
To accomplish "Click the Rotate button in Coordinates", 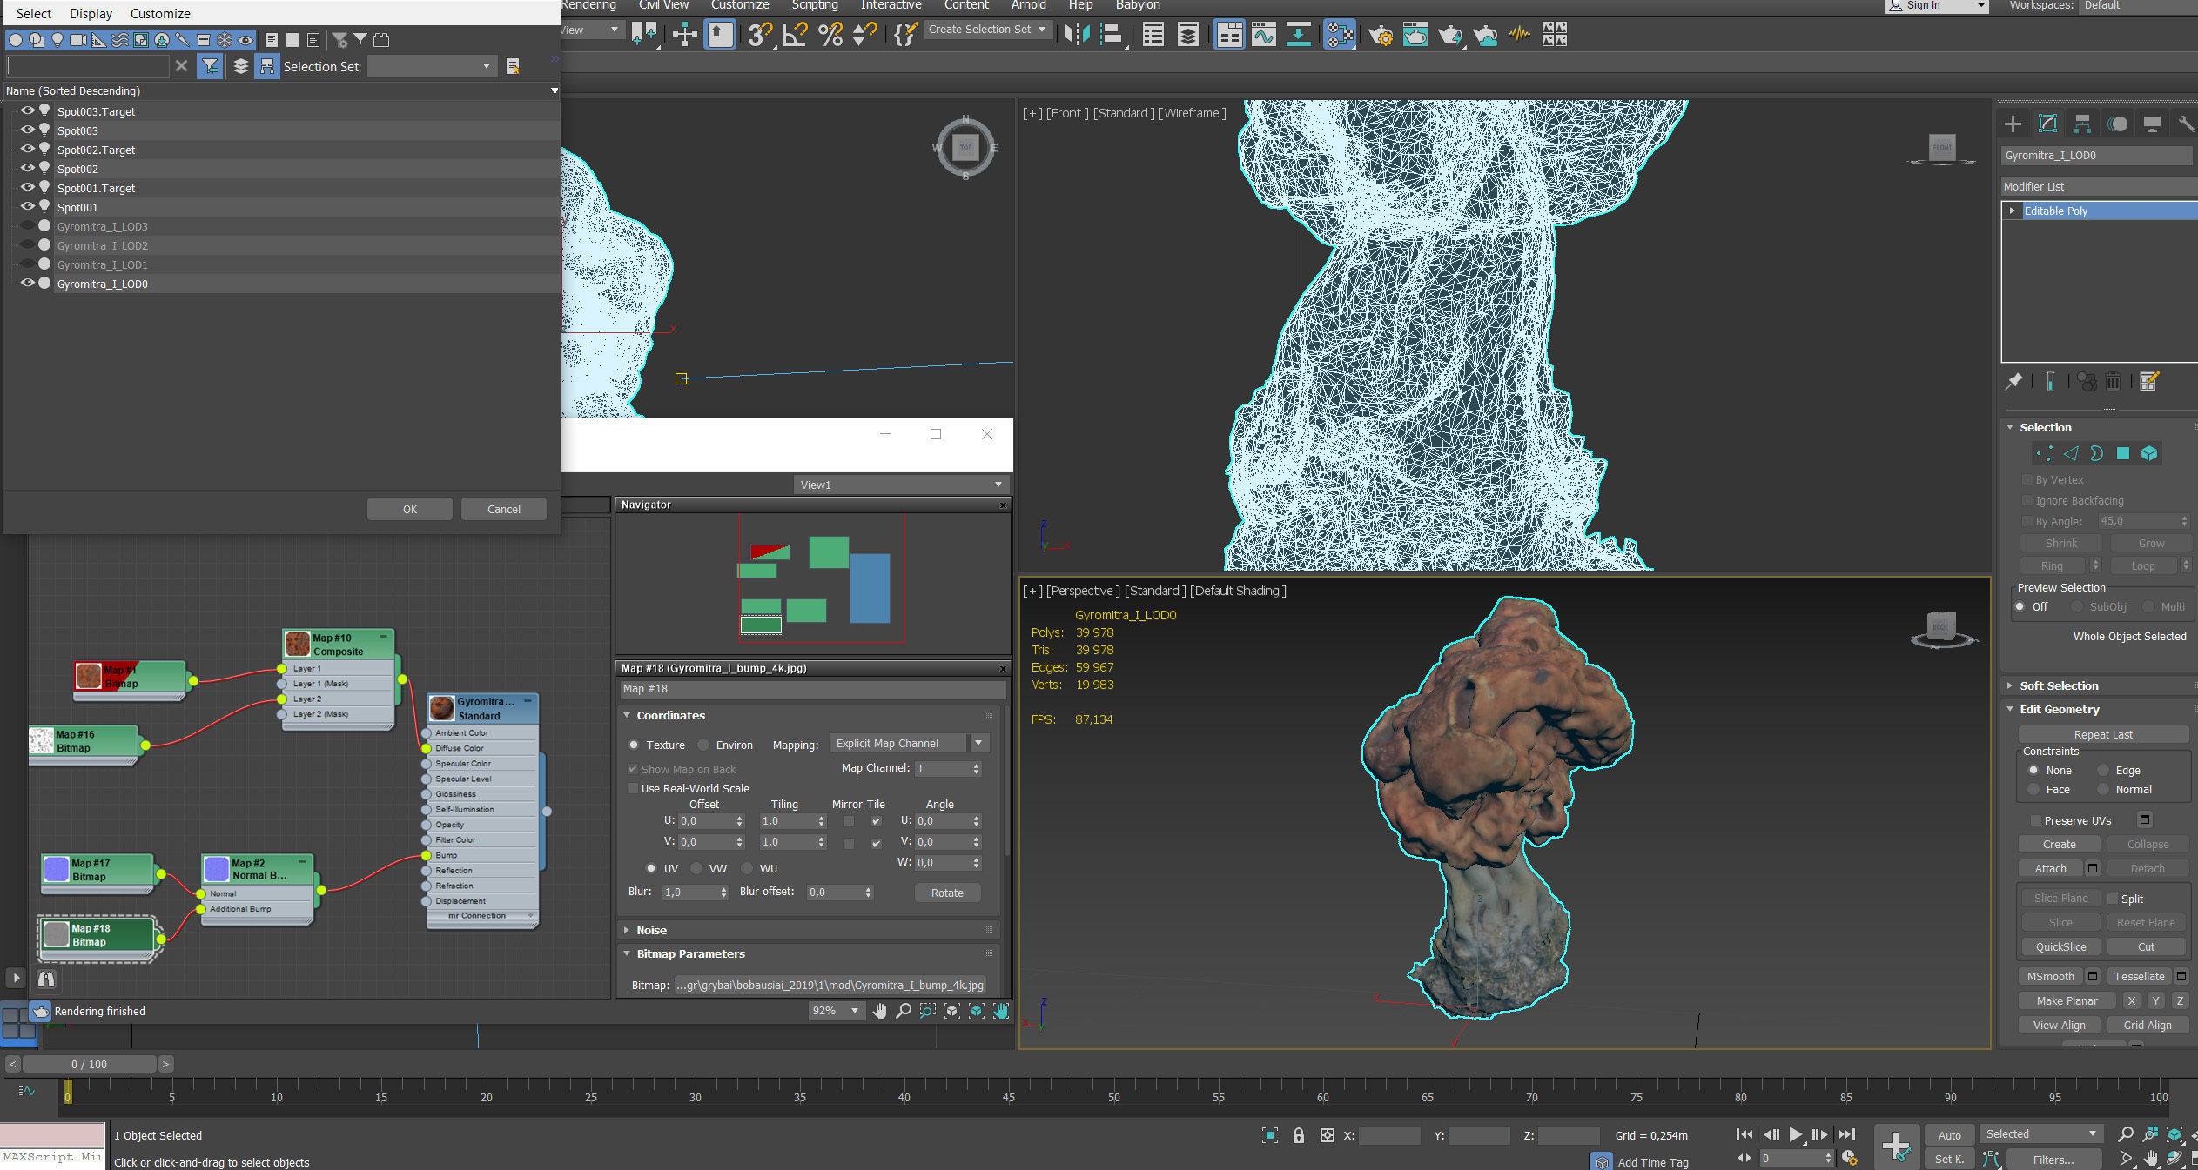I will pos(947,893).
